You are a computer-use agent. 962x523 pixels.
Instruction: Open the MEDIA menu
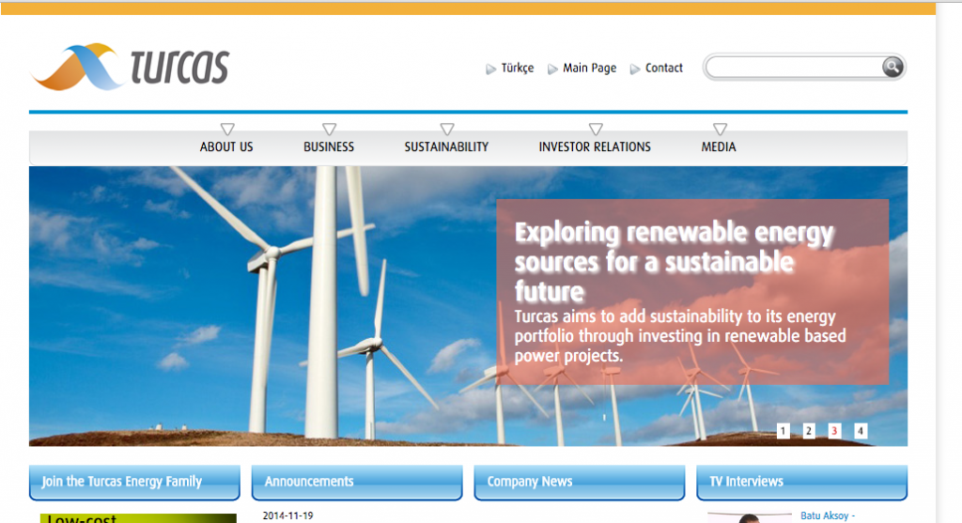click(x=719, y=147)
